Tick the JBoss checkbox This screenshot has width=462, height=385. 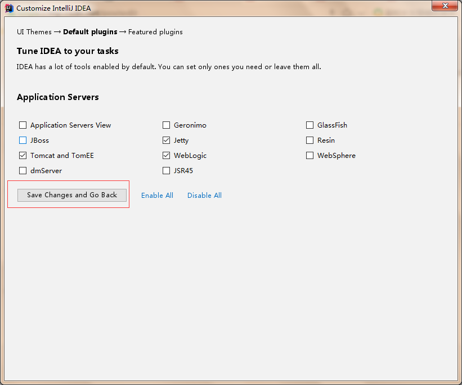pos(23,141)
